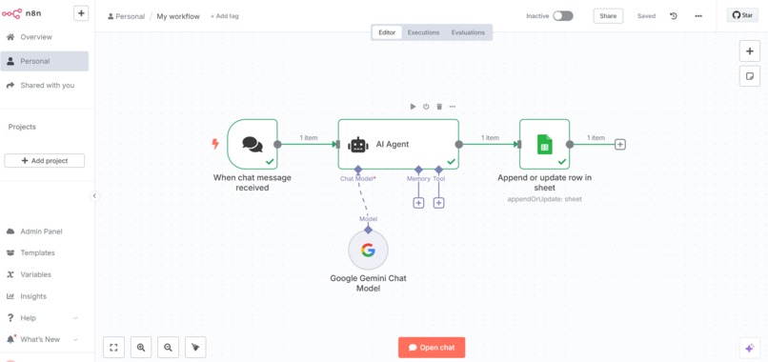Click the canvas zoom in button
Image resolution: width=768 pixels, height=362 pixels.
(x=141, y=348)
